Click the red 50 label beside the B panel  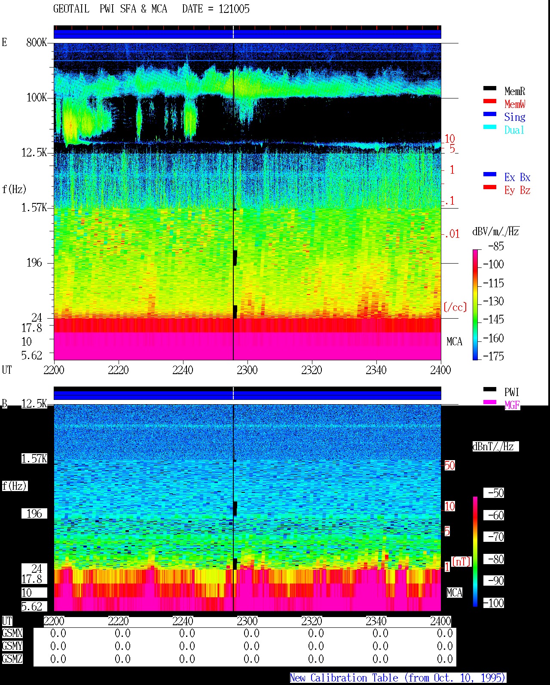point(449,466)
